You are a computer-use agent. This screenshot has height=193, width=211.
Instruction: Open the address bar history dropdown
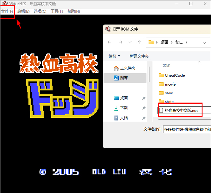click(204, 43)
